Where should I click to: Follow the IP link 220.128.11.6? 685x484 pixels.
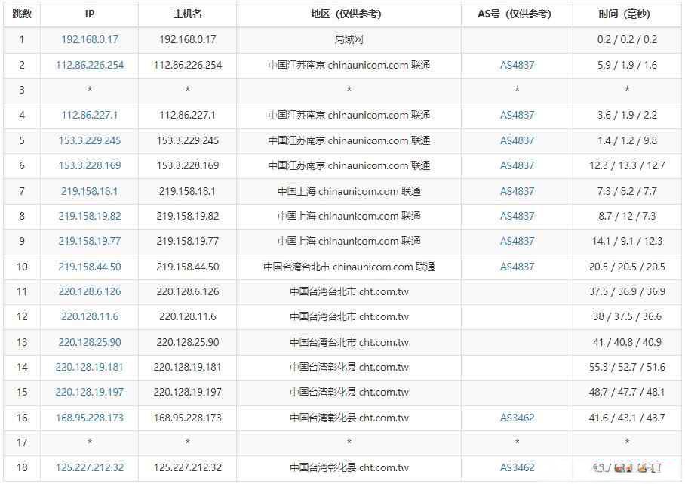tap(90, 316)
